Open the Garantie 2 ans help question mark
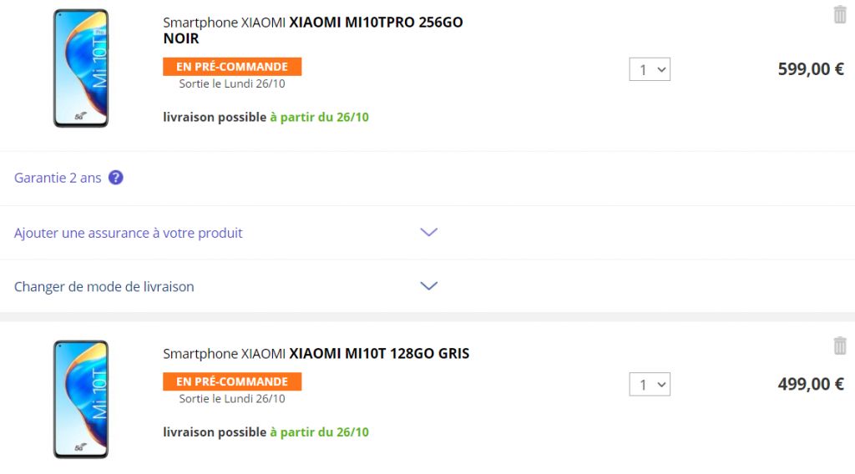 pyautogui.click(x=115, y=178)
